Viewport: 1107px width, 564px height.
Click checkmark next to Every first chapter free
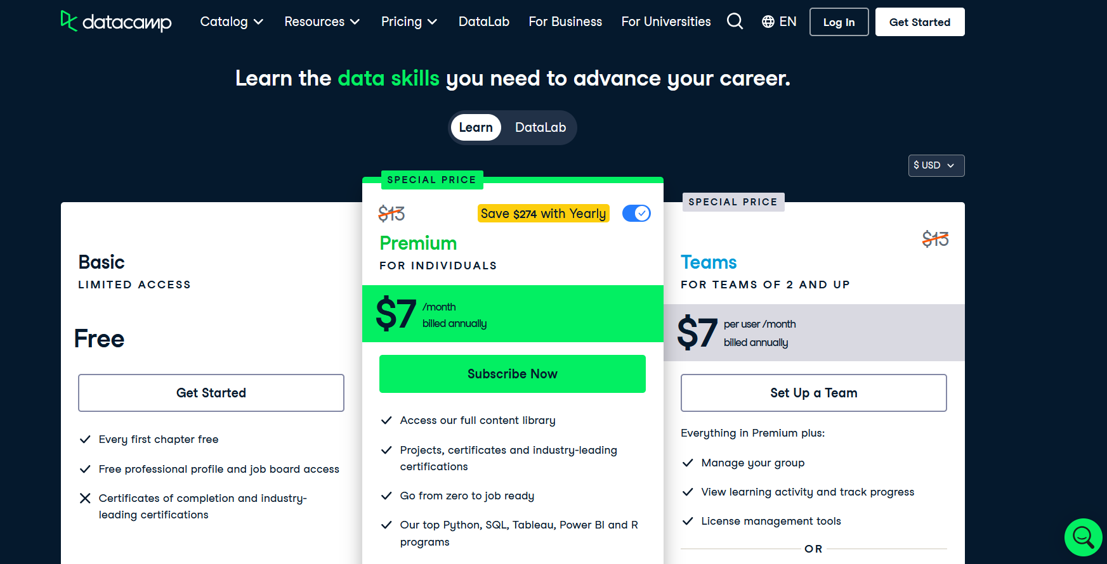[85, 439]
